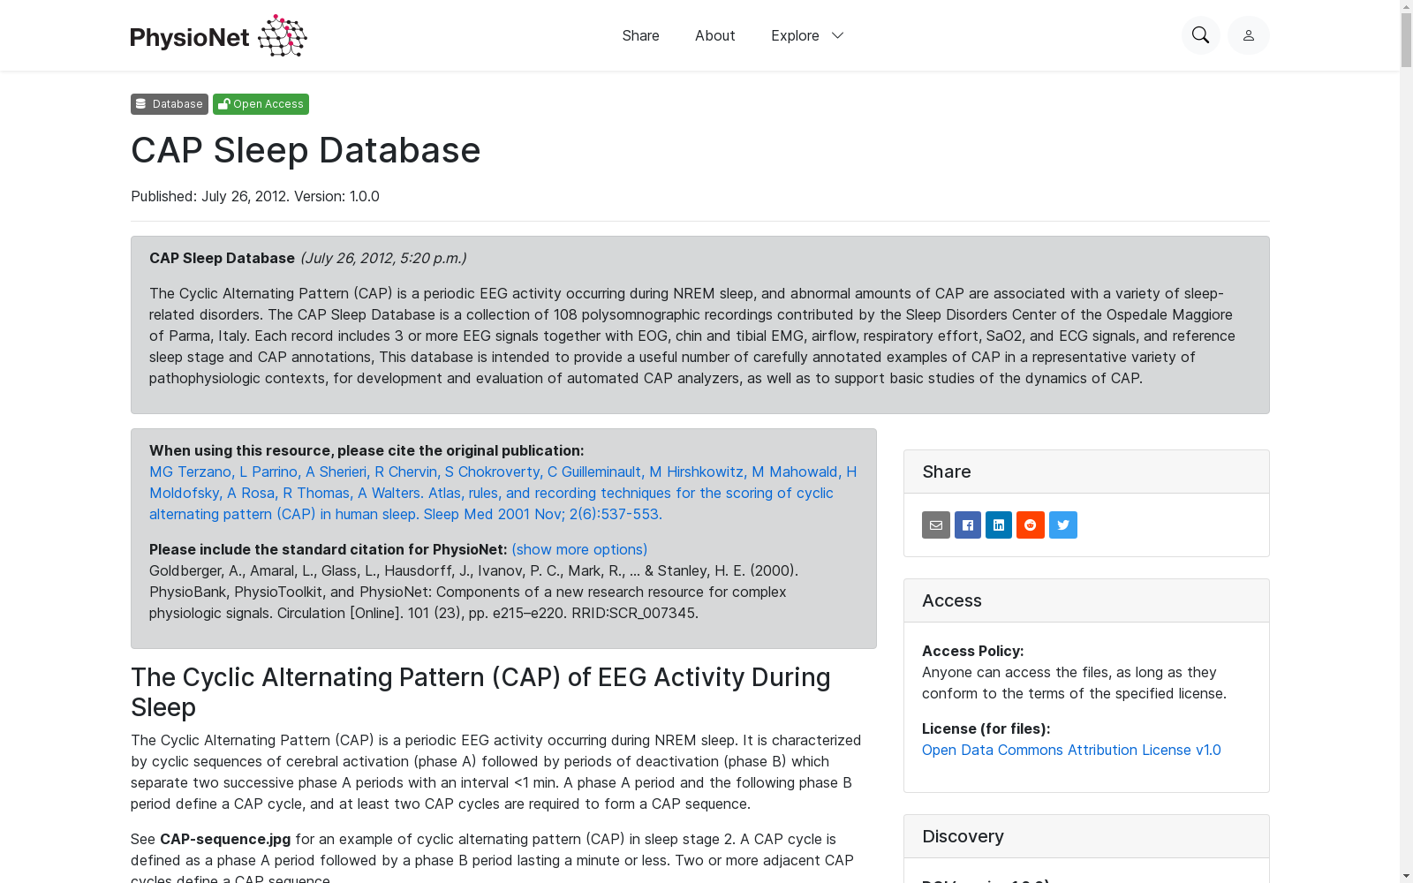Click the Cyclic Alternating Pattern section heading

click(480, 692)
